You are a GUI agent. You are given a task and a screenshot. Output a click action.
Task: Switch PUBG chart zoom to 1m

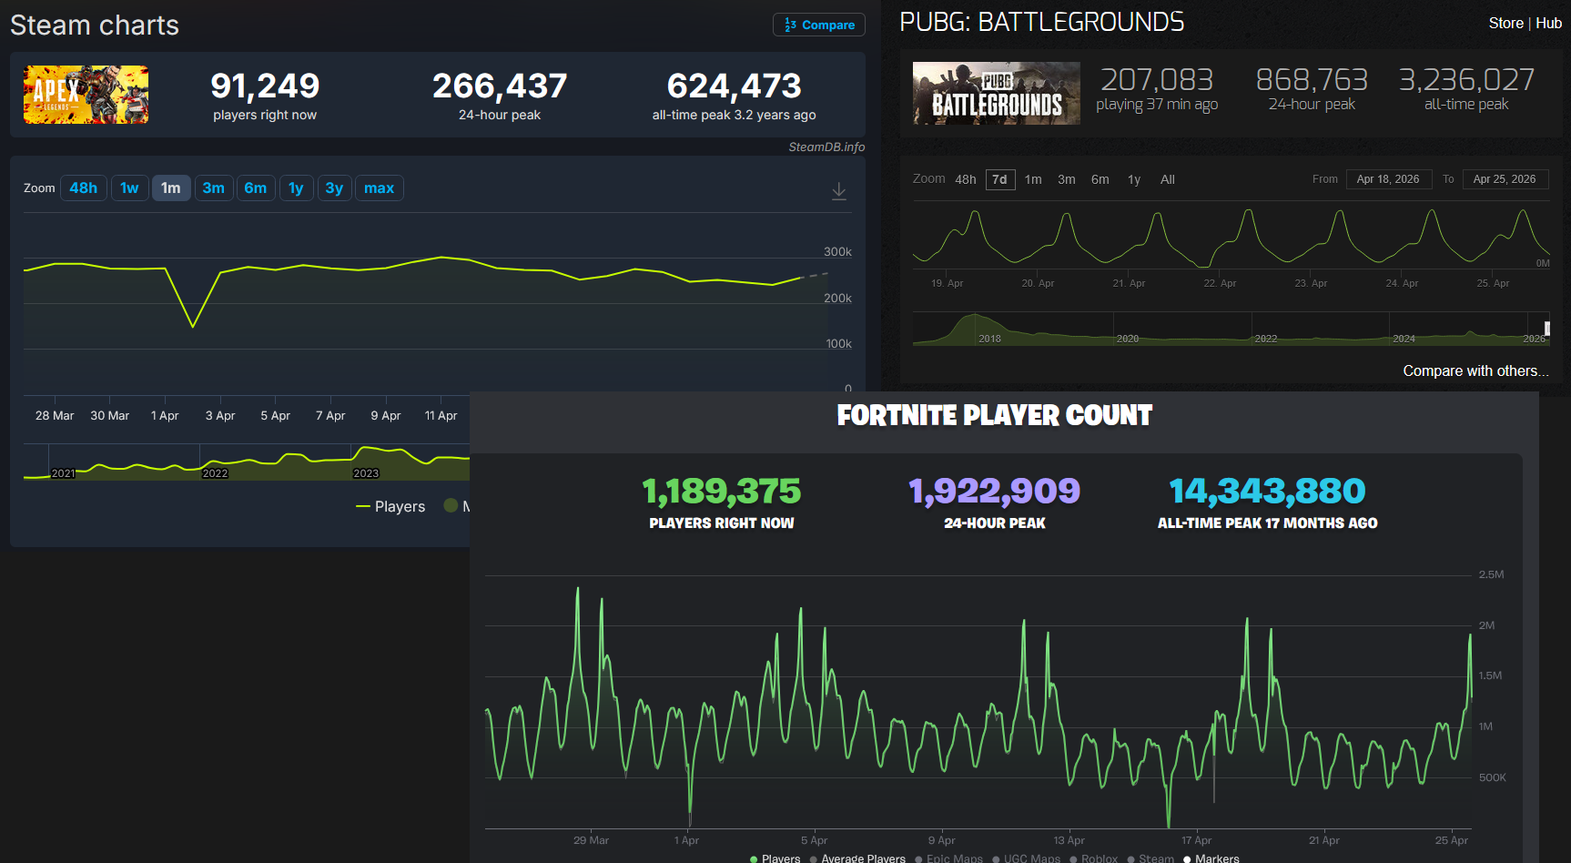tap(1033, 179)
